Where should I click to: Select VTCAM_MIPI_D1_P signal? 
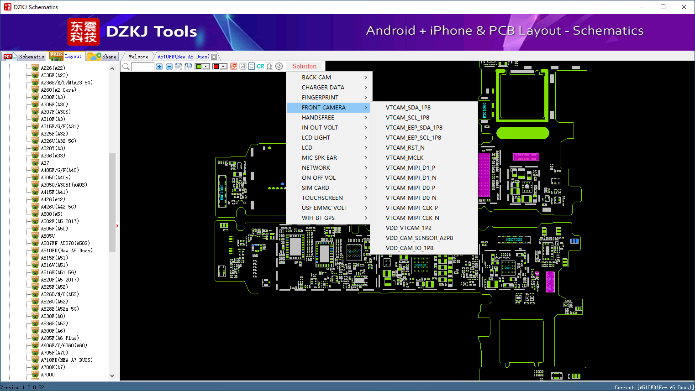pos(424,168)
